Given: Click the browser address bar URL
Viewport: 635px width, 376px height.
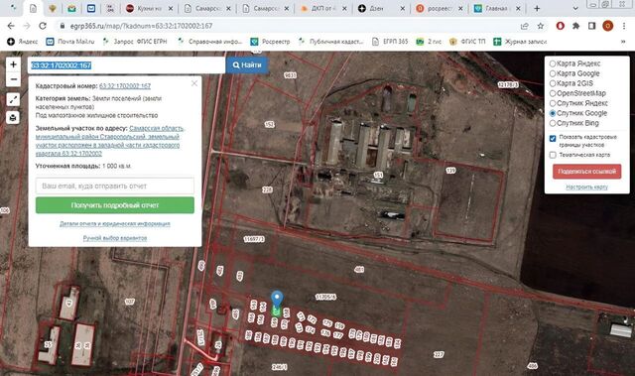Looking at the screenshot, I should point(141,26).
